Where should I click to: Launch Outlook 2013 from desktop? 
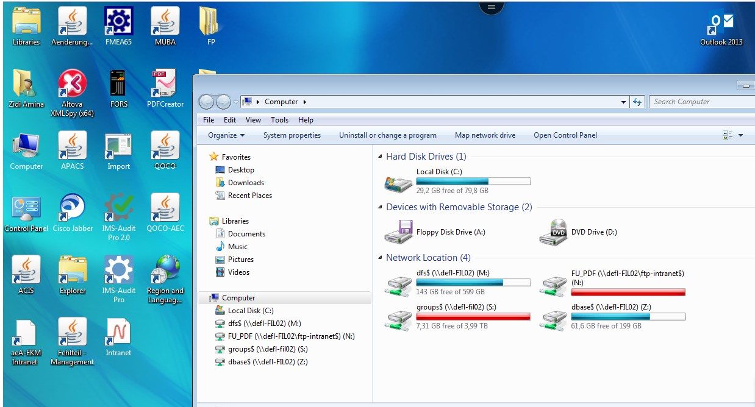click(x=721, y=29)
